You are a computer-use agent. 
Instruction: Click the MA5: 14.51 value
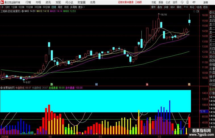point(30,11)
